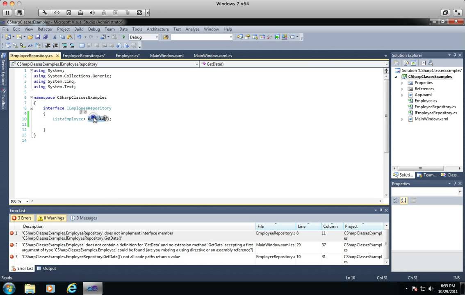Collapse the CSharpClassesExamples project node
The height and width of the screenshot is (295, 465).
coord(396,77)
